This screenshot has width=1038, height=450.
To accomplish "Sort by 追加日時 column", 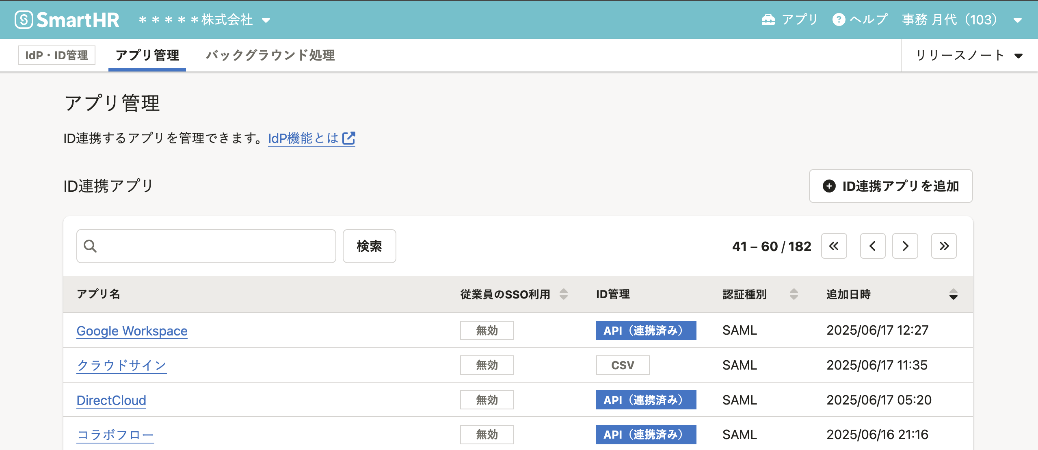I will pos(954,294).
